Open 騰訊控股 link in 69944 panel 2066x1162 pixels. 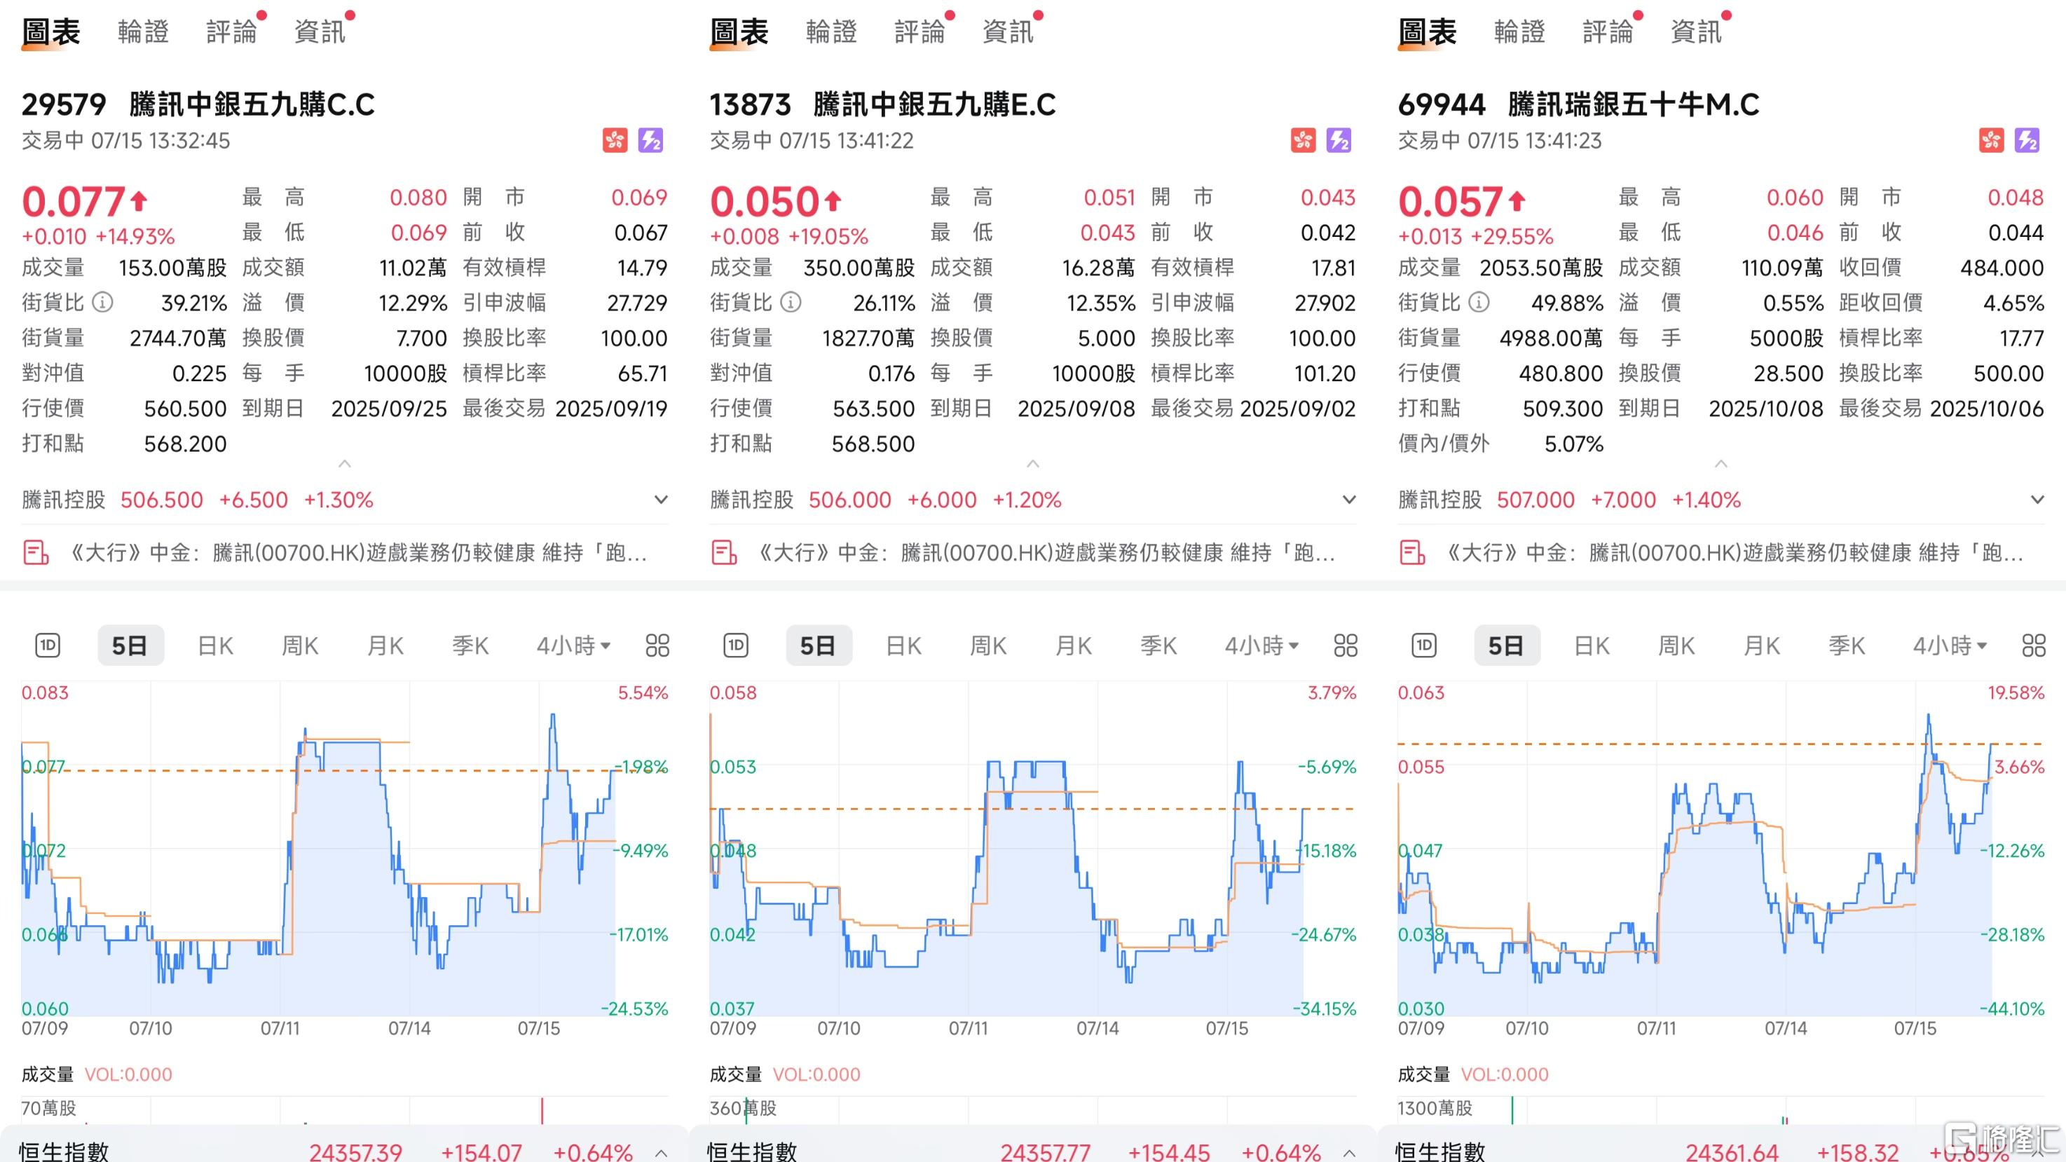pyautogui.click(x=1439, y=500)
